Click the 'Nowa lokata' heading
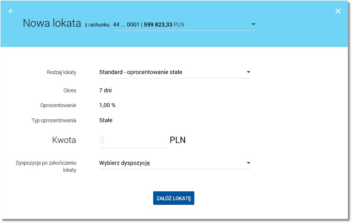Image resolution: width=352 pixels, height=223 pixels. 52,23
